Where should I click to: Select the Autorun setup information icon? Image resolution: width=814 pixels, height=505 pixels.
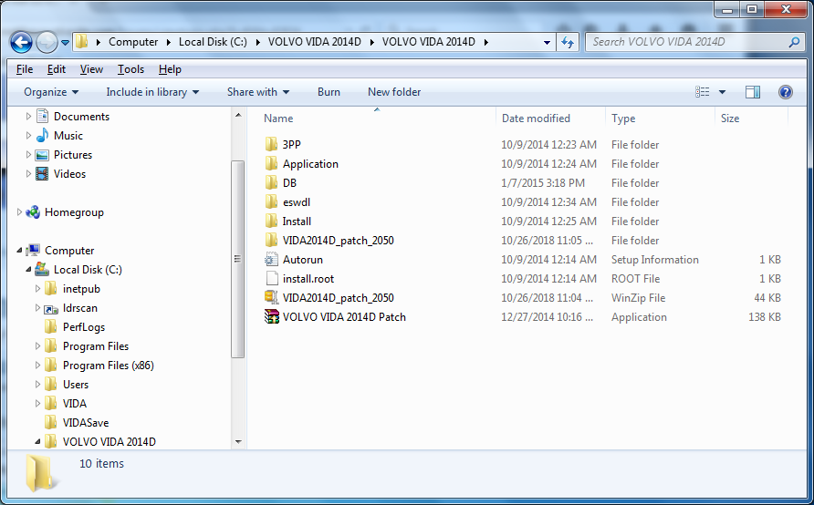click(x=272, y=259)
